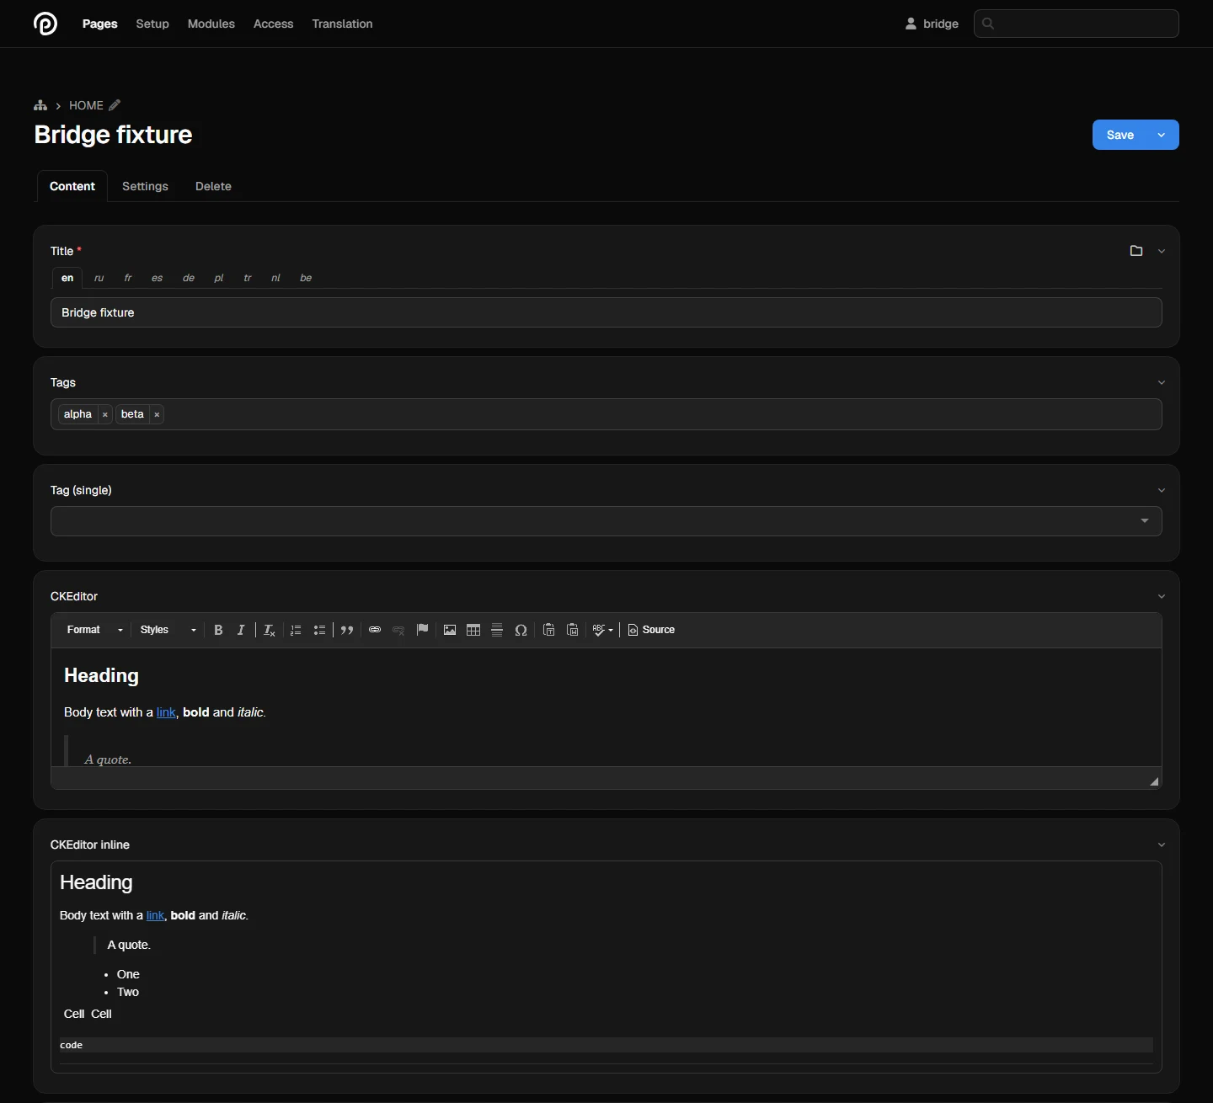Insert a table in CKEditor
Screen dimensions: 1213x1103
[x=473, y=630]
